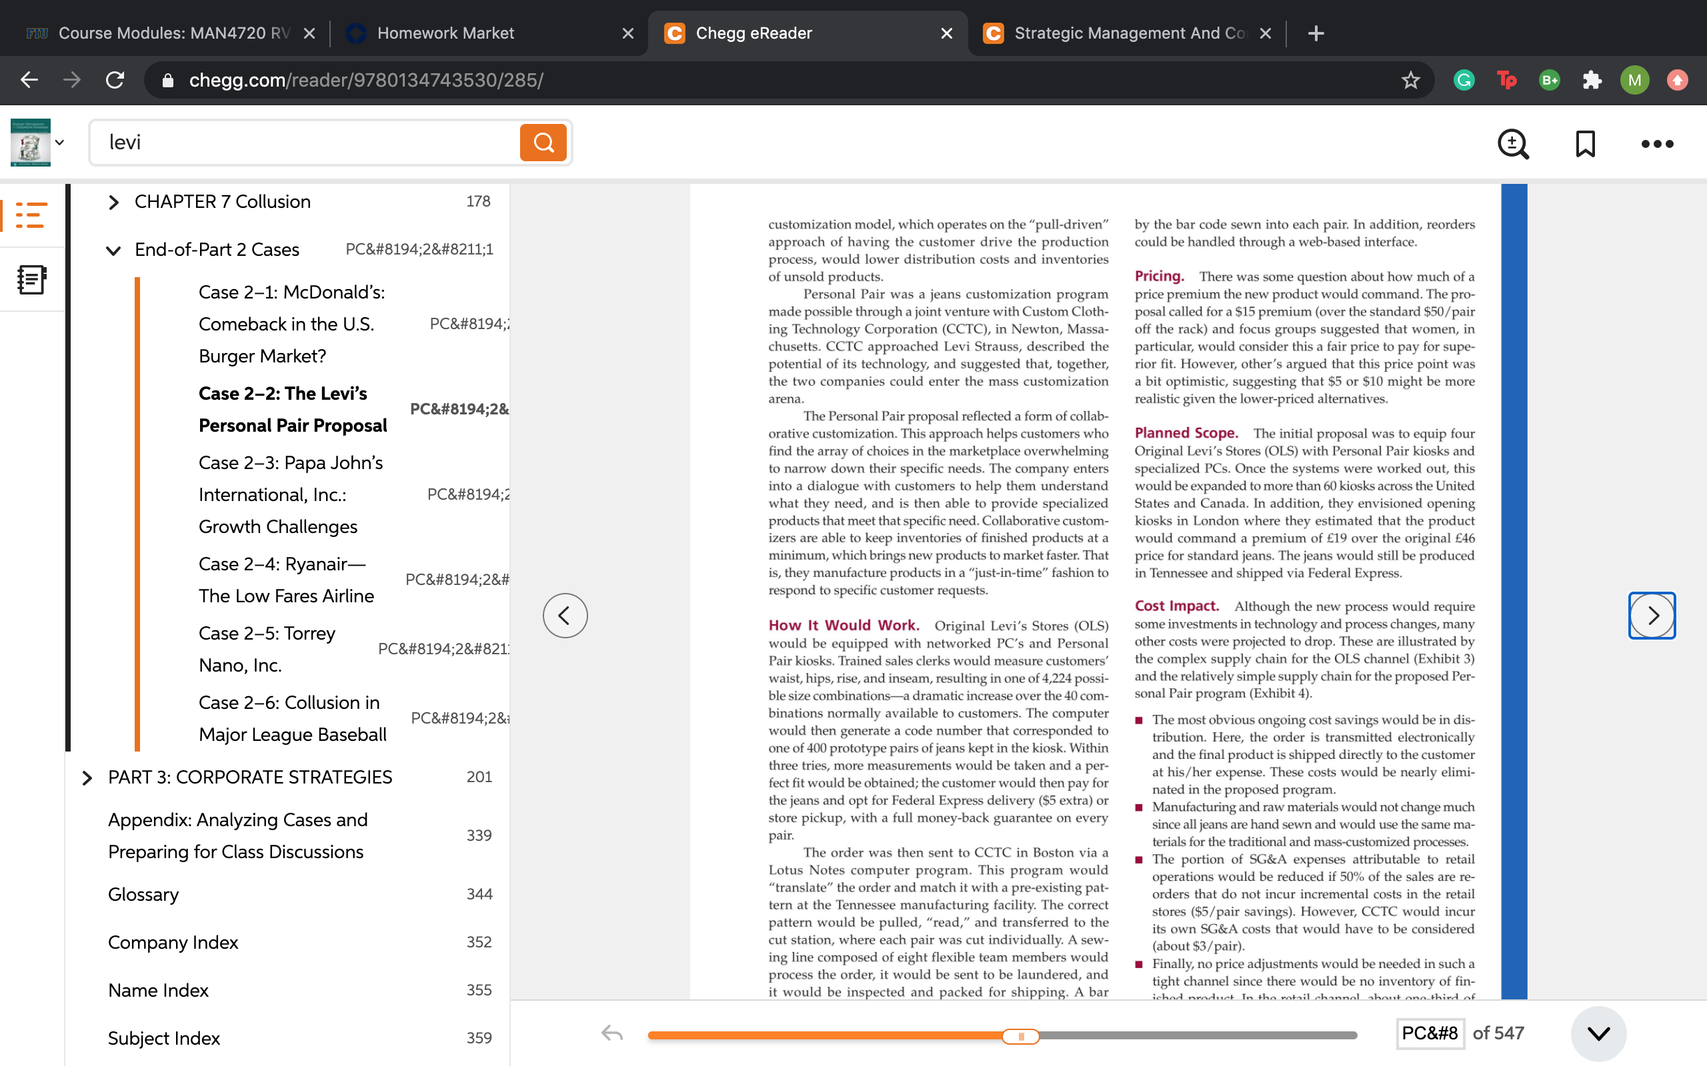Click the page number input box

click(x=1430, y=1033)
